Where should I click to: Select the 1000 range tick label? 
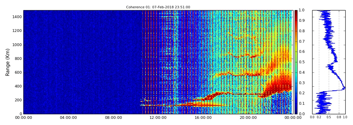(17, 45)
